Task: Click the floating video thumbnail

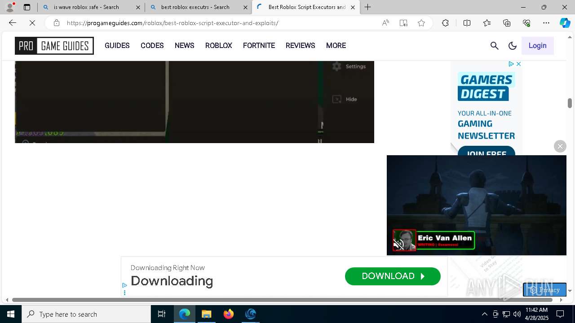Action: tap(477, 205)
